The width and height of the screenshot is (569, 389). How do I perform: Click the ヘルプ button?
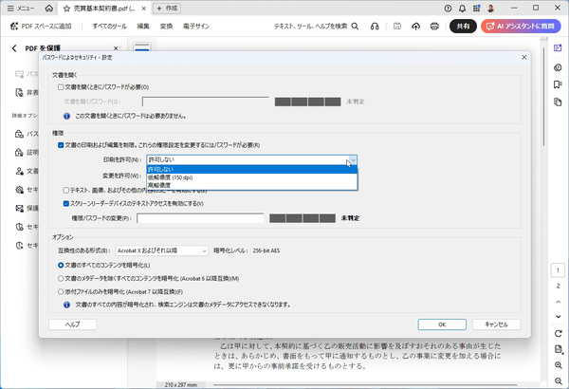pos(73,324)
